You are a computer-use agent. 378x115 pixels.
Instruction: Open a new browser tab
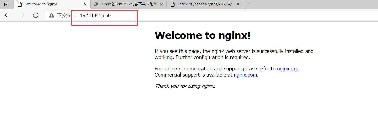(249, 4)
